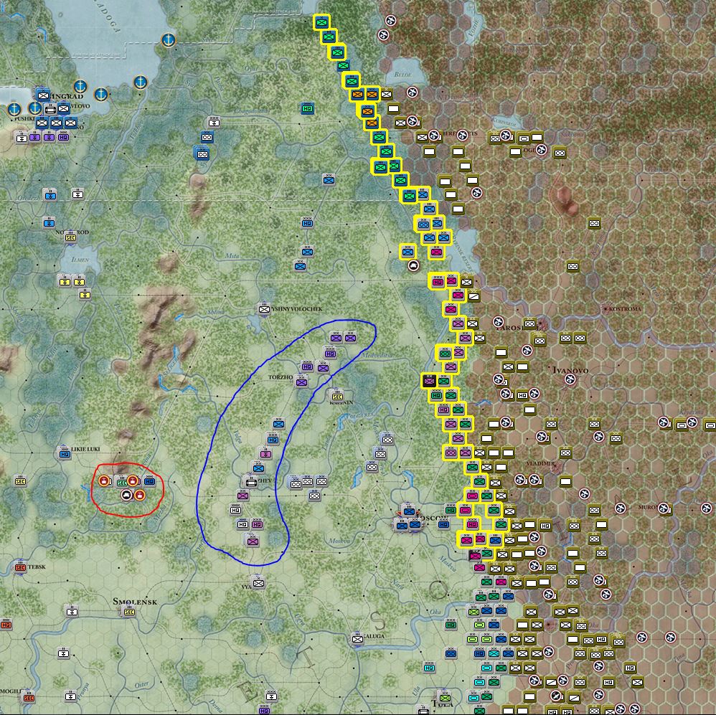Select the rail counter in Leningrad
This screenshot has height=715, width=716.
50,109
